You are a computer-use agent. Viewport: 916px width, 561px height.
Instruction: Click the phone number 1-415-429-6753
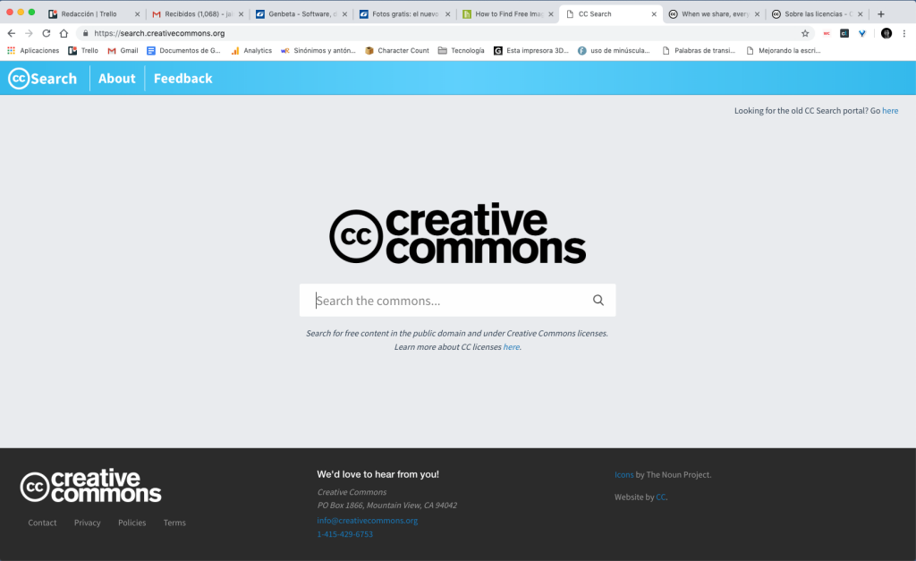tap(344, 533)
